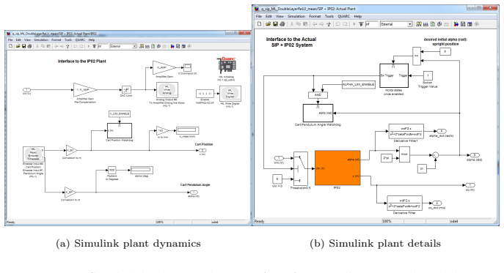Select the HIL Write Analog block
Viewport: 504px width, 273px height.
tap(167, 91)
